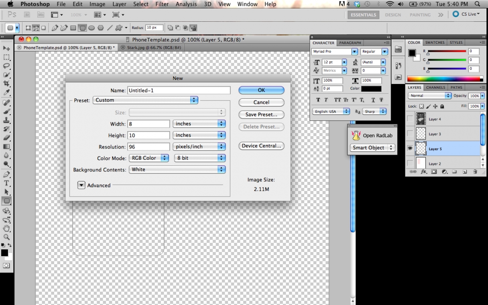Hide Layer 5 using its eye icon

[x=410, y=148]
